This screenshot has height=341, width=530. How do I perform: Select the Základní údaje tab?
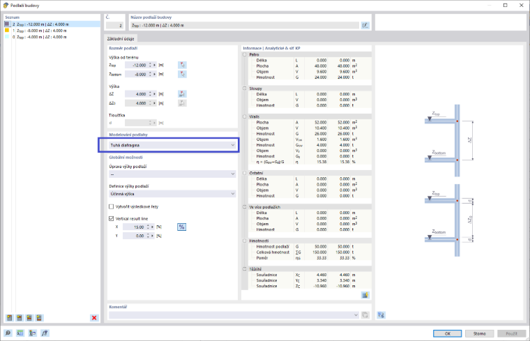pyautogui.click(x=121, y=38)
